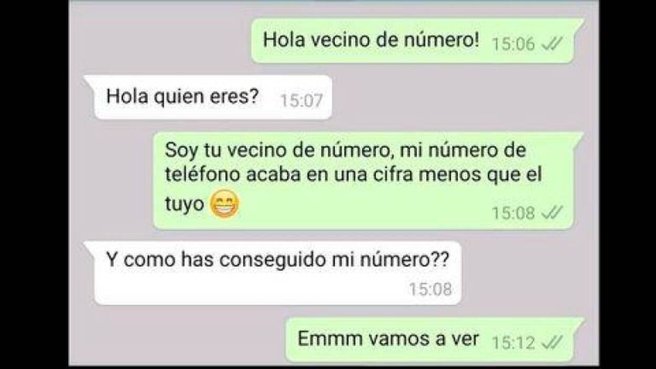Click the 15:08 timestamp in the green bubble
The height and width of the screenshot is (369, 656).
513,213
